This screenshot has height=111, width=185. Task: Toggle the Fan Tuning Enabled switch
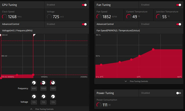[179, 5]
